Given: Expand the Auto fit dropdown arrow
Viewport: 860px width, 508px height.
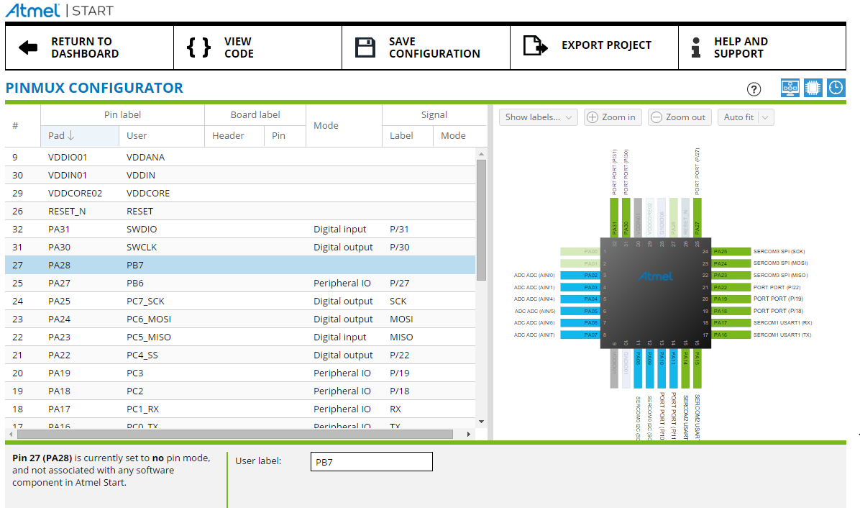Looking at the screenshot, I should pos(767,117).
